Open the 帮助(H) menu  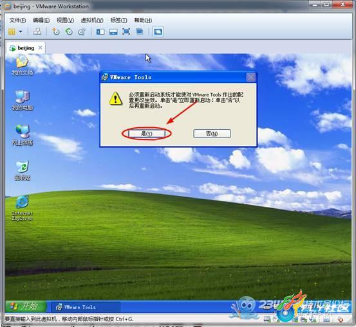pyautogui.click(x=143, y=21)
